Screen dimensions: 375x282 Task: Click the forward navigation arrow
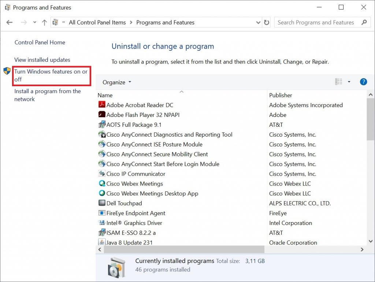24,22
